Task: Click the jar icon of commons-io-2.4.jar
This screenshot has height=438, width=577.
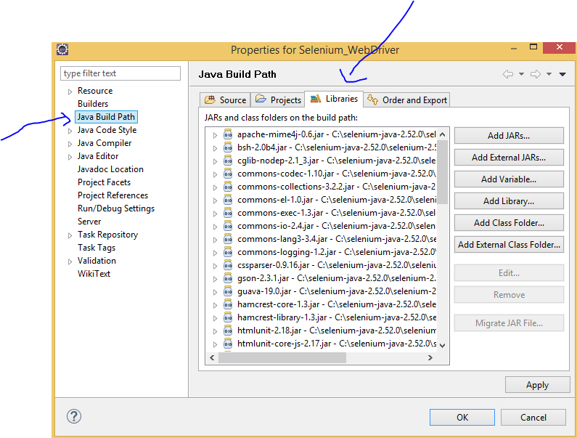Action: tap(228, 226)
